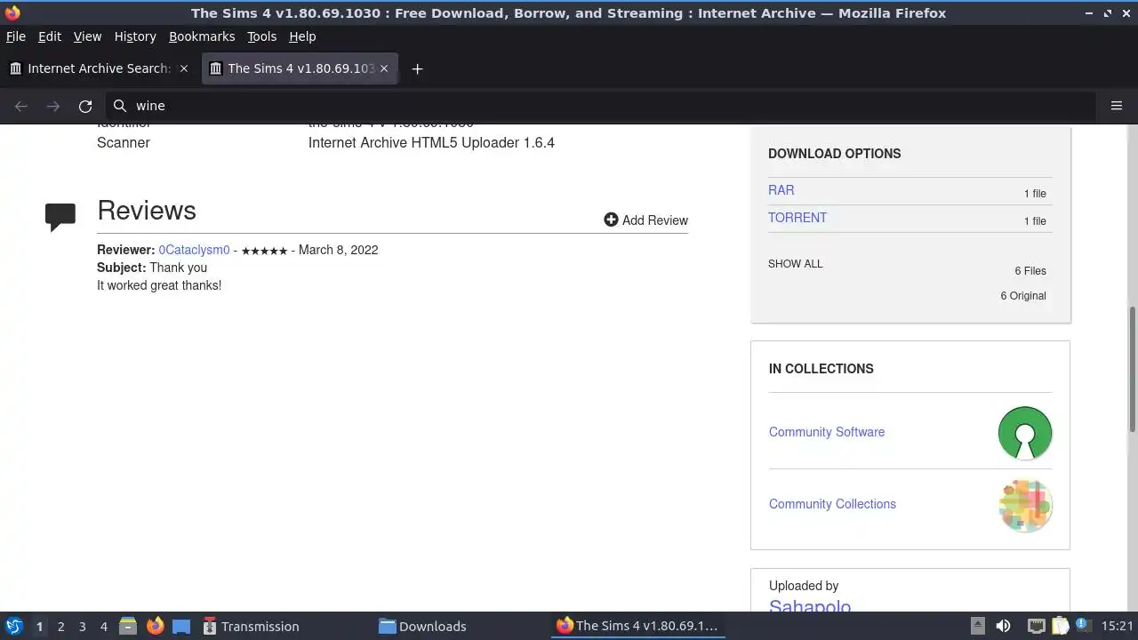
Task: Click the search magnifier icon in URL bar
Action: tap(120, 106)
